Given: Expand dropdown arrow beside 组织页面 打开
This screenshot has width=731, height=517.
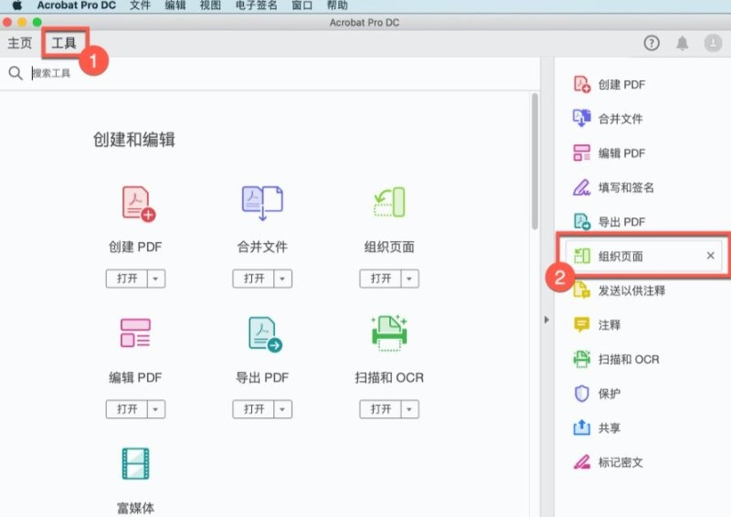Looking at the screenshot, I should [409, 279].
